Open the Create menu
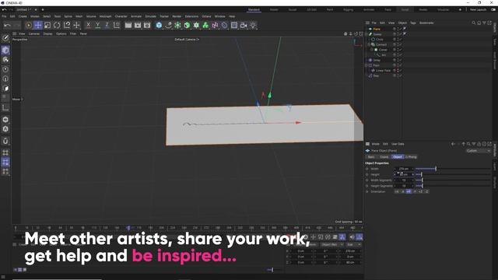 click(x=23, y=16)
